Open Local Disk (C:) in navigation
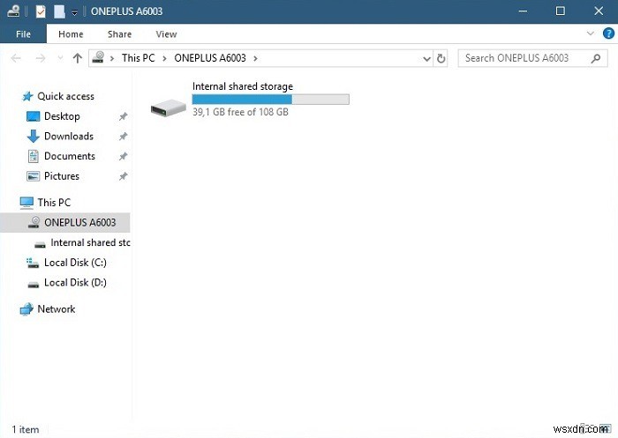The image size is (618, 438). 75,263
